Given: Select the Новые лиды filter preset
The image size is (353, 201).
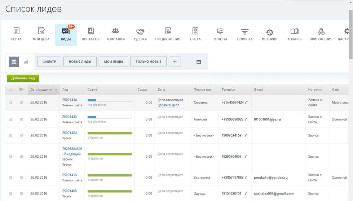Looking at the screenshot, I should pos(80,62).
